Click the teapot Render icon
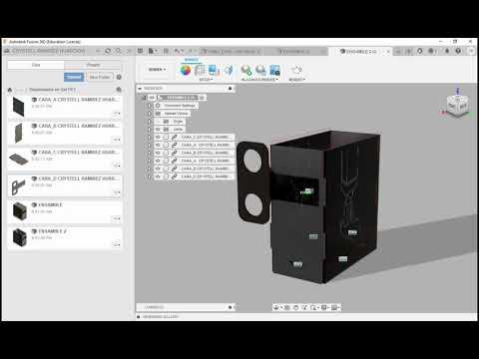Screen dimensions: 479x359 click(x=296, y=70)
